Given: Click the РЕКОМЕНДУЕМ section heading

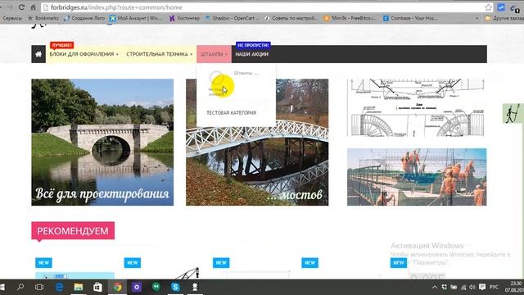Looking at the screenshot, I should pos(73,231).
